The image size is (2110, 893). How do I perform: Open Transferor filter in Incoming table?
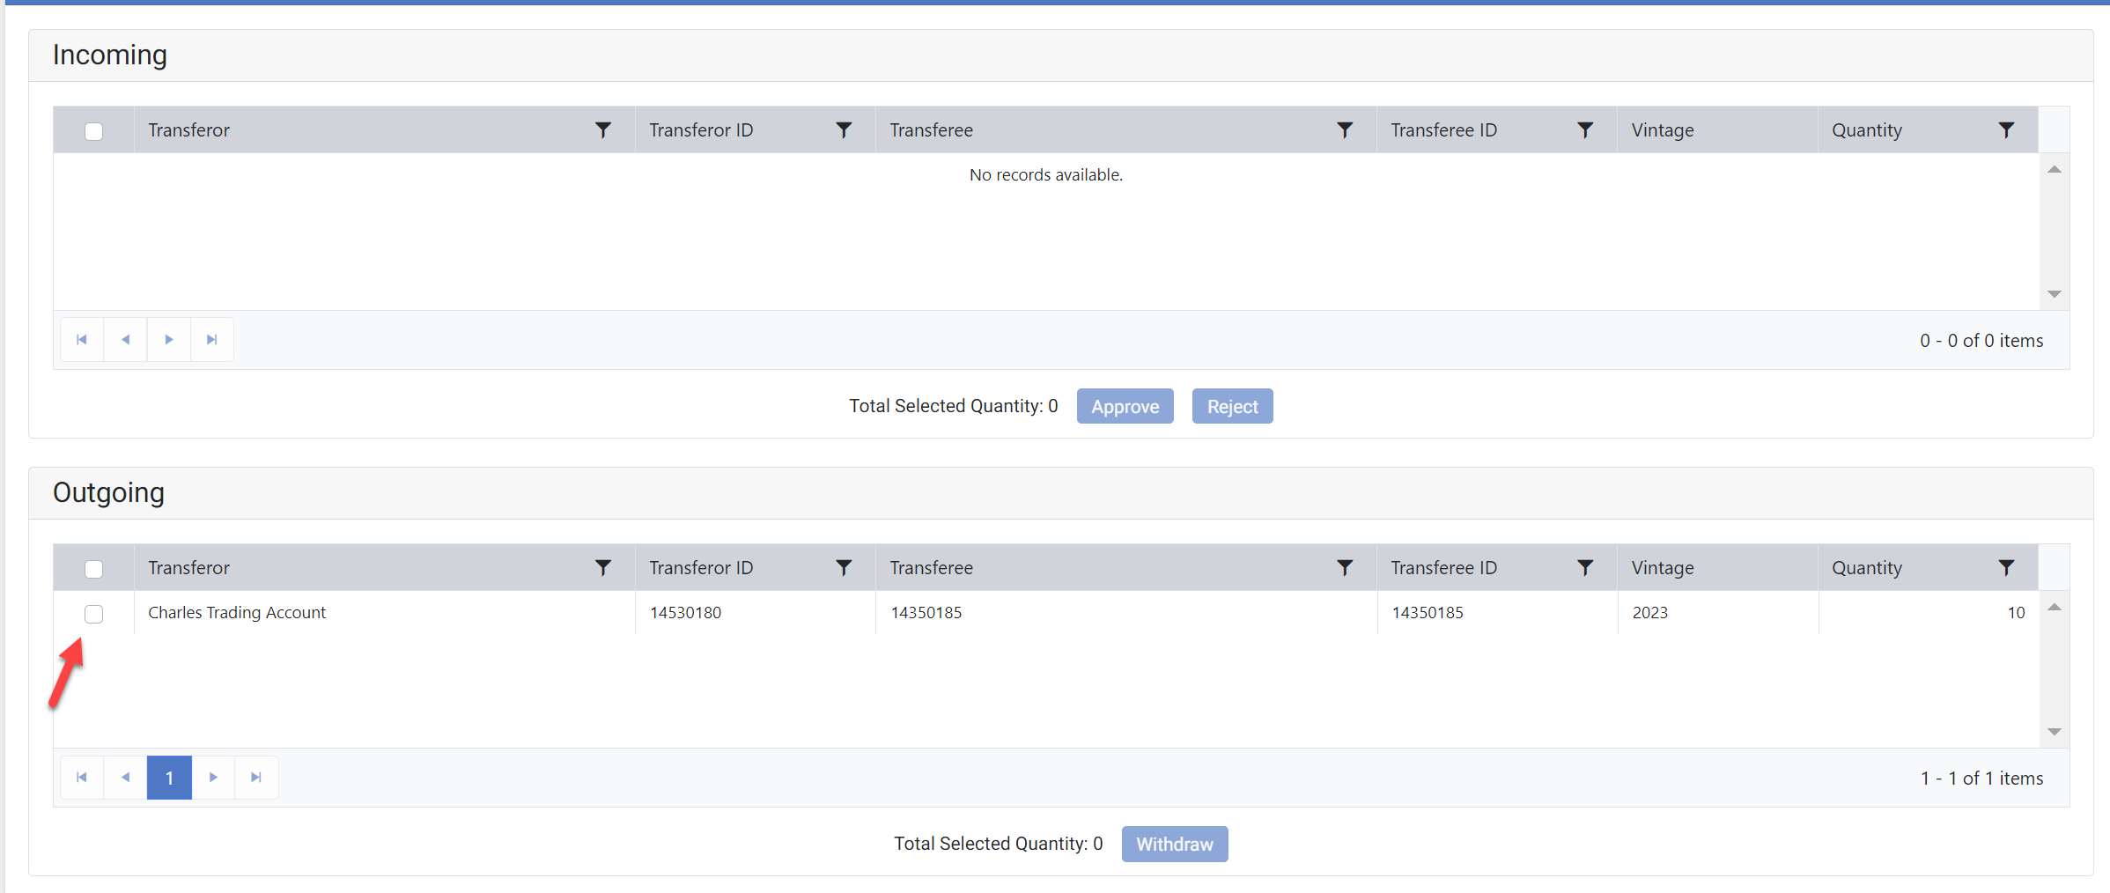point(603,130)
